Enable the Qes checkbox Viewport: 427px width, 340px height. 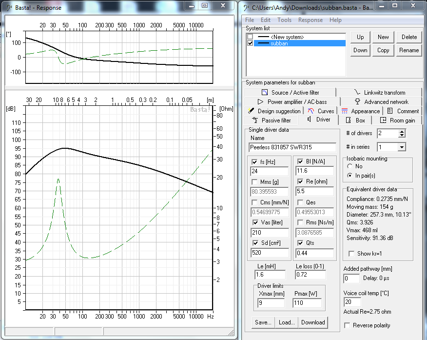300,202
